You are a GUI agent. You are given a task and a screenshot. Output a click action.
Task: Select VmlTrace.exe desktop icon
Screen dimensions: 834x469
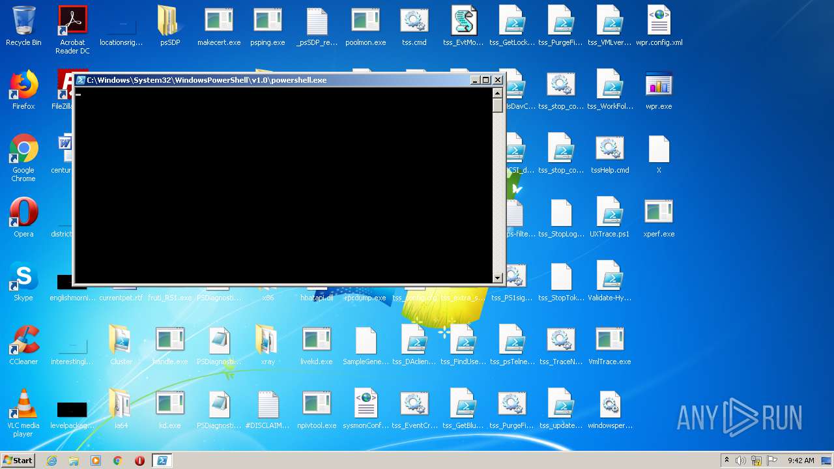pos(610,346)
